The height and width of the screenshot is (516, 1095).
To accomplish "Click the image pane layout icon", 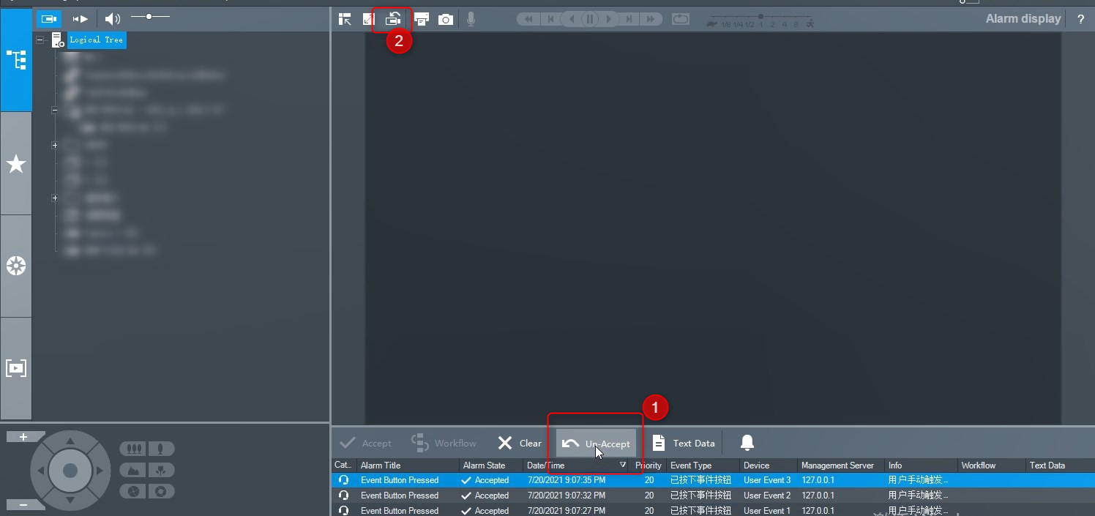I will [x=345, y=19].
